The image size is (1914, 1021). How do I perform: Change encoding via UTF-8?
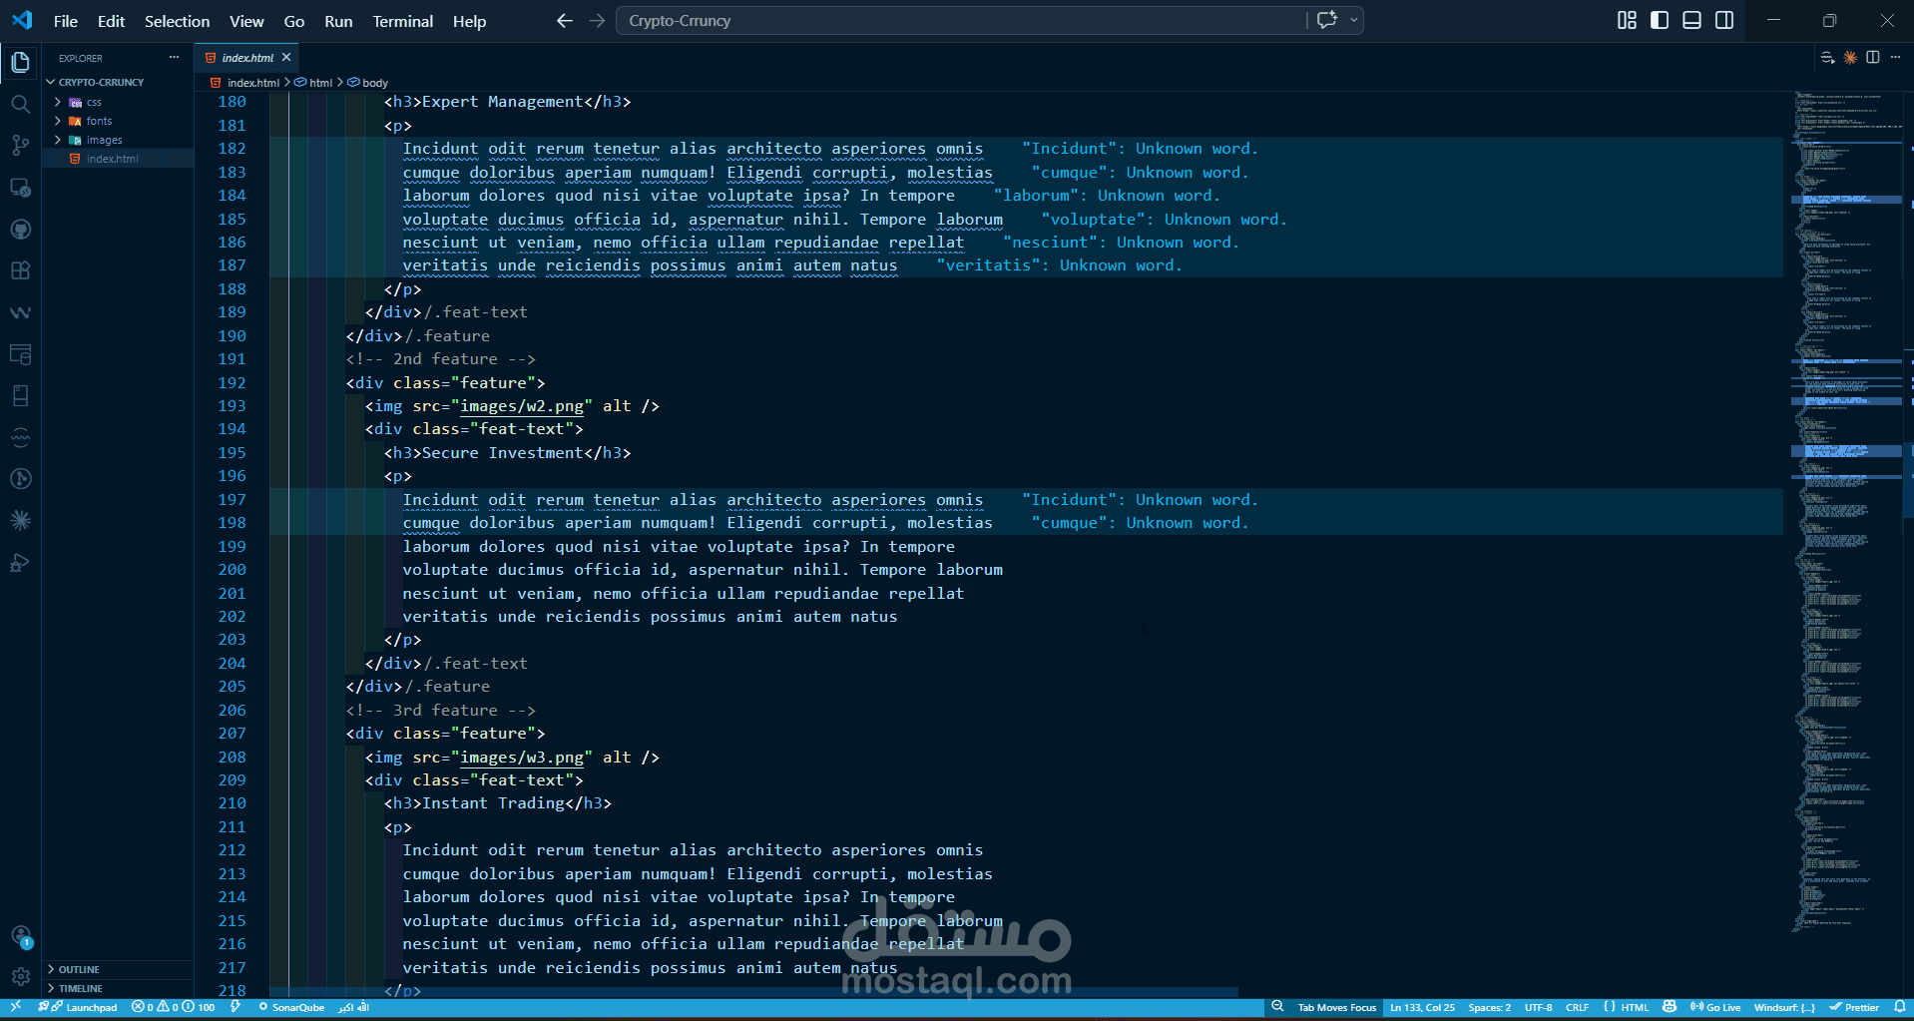[x=1538, y=1007]
